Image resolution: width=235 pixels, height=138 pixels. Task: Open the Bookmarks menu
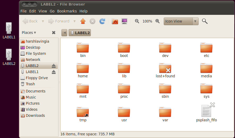67,11
